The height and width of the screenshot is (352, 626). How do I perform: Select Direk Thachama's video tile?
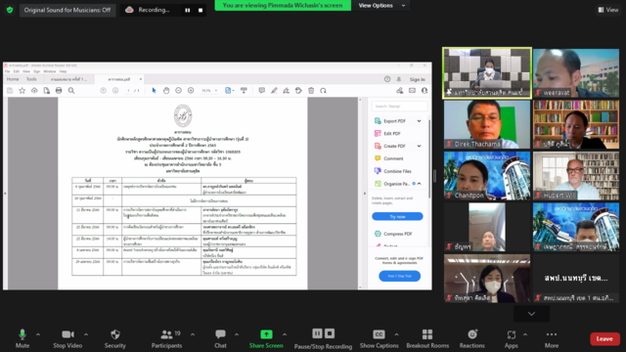click(487, 124)
